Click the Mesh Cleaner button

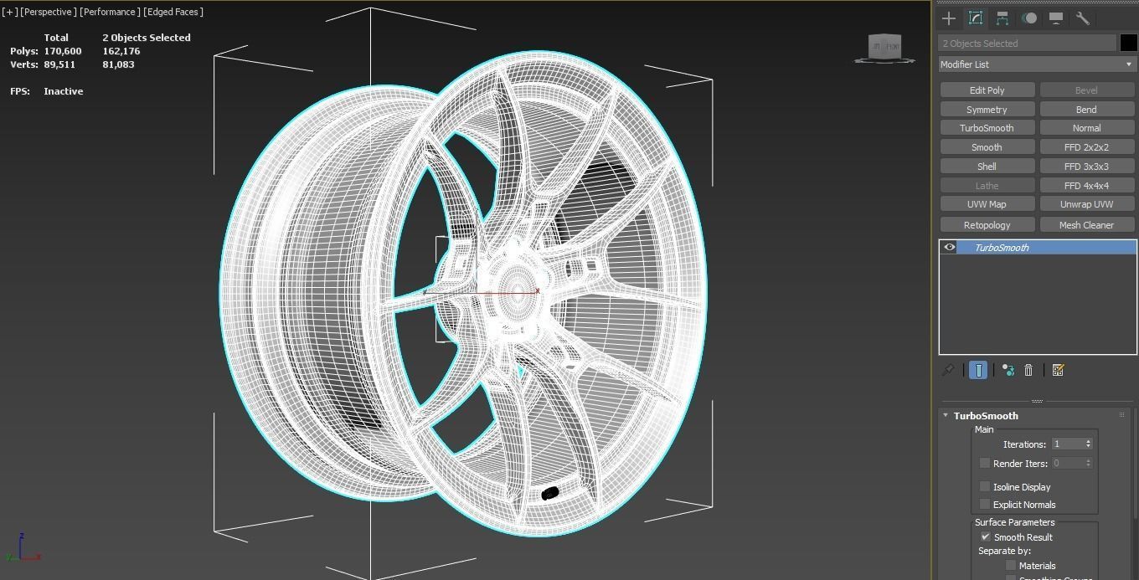[1087, 224]
